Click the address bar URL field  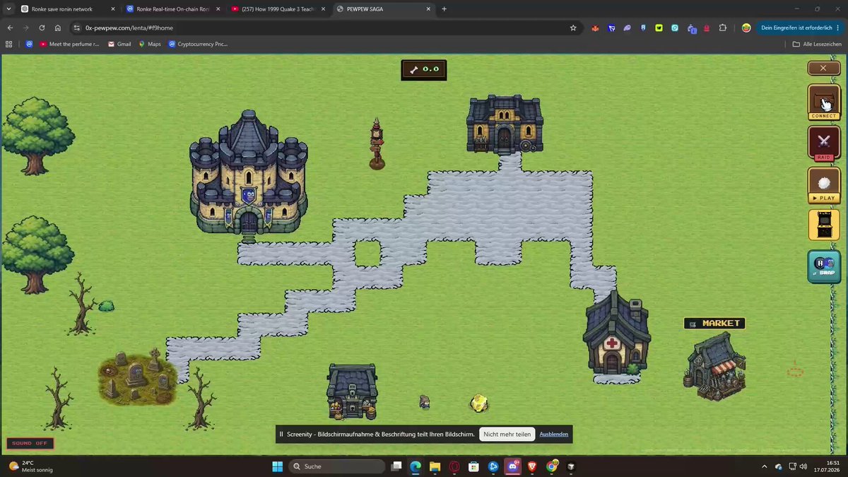[x=320, y=28]
